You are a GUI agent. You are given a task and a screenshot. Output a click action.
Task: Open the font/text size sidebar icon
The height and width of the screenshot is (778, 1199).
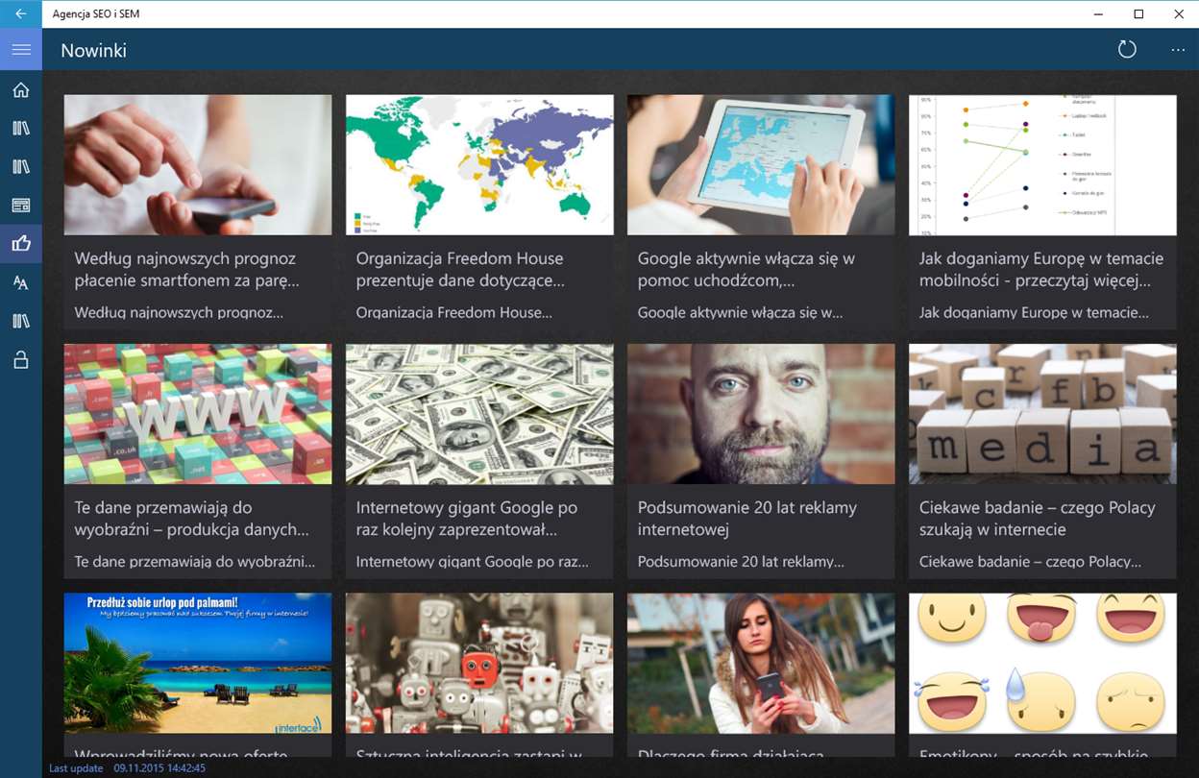click(x=21, y=282)
